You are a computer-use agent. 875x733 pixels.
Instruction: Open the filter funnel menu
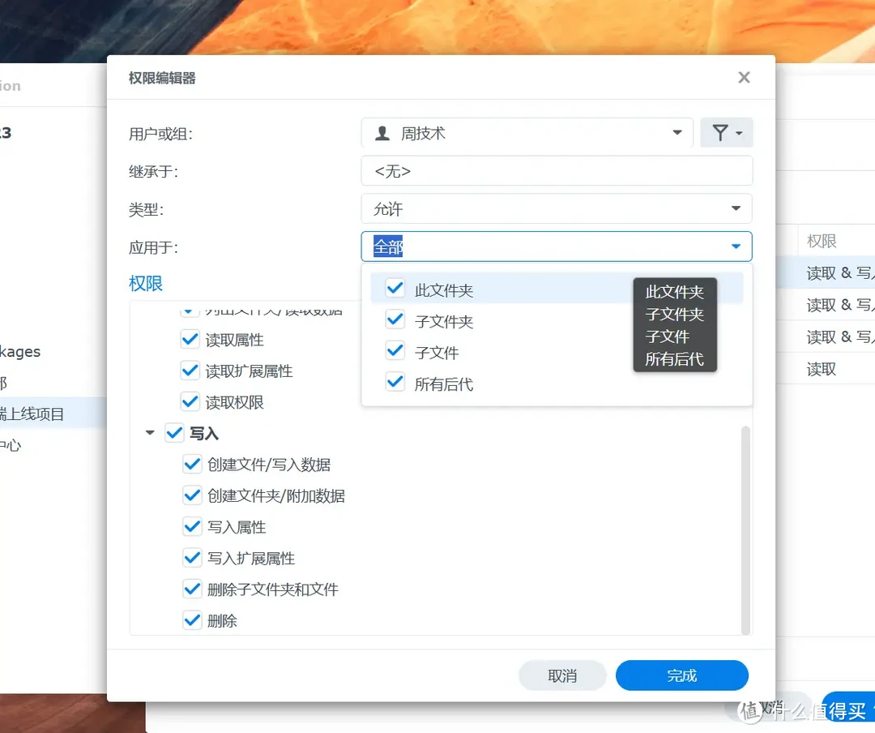click(x=726, y=132)
